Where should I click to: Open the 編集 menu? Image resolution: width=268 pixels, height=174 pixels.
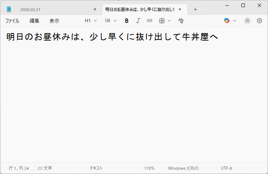(34, 21)
